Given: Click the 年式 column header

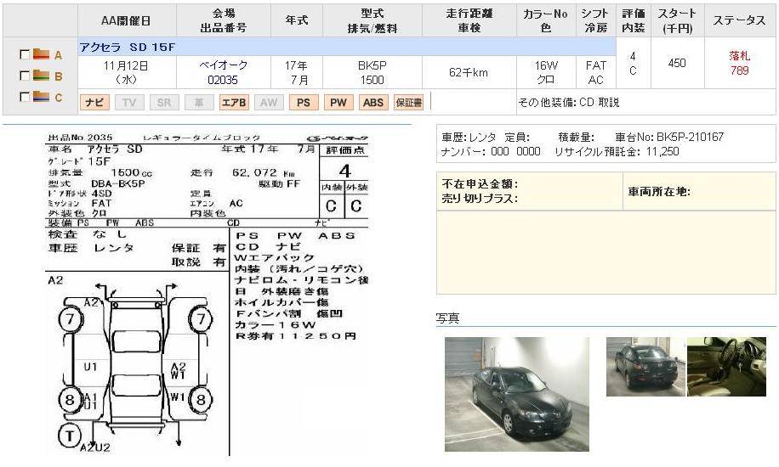Looking at the screenshot, I should [x=297, y=20].
